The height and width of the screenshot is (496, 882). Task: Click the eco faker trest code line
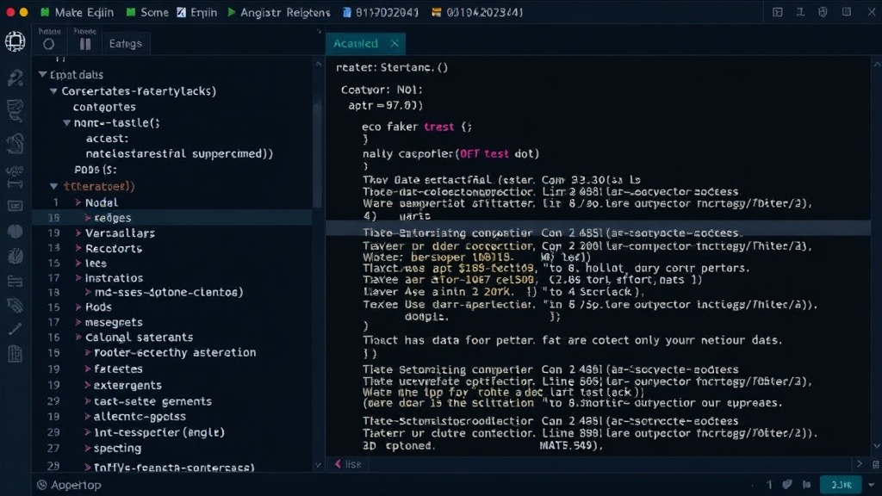[417, 127]
